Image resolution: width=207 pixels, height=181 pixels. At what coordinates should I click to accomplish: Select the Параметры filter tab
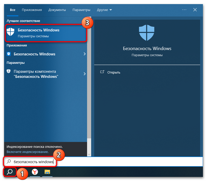81,10
